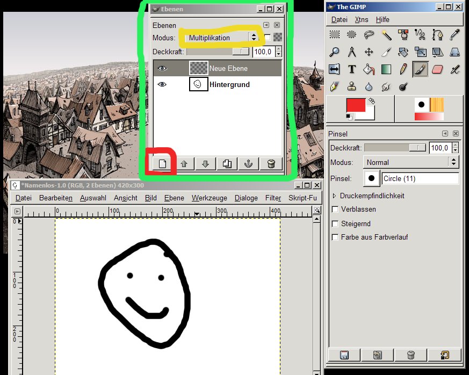Image resolution: width=469 pixels, height=375 pixels.
Task: Open the Xtns menu in the toolbox
Action: point(362,19)
